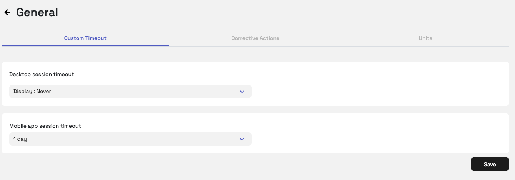This screenshot has width=515, height=180.
Task: Click the back arrow next to General
Action: [7, 13]
